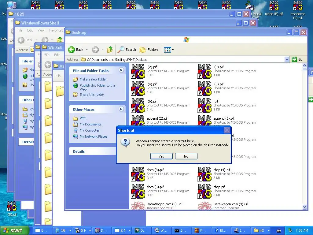Open File menu in WindowsPowerShell window
The width and height of the screenshot is (313, 235).
pyautogui.click(x=20, y=30)
